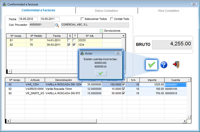Open the Datos Contables tab

(x=106, y=11)
